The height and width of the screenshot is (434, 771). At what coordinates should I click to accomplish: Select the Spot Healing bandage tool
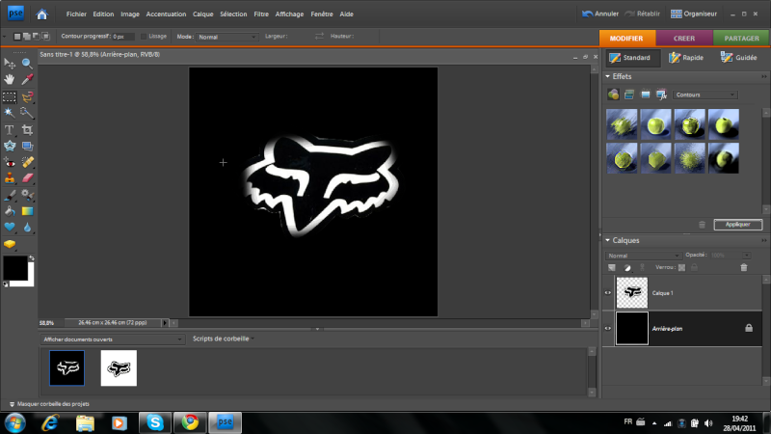27,162
